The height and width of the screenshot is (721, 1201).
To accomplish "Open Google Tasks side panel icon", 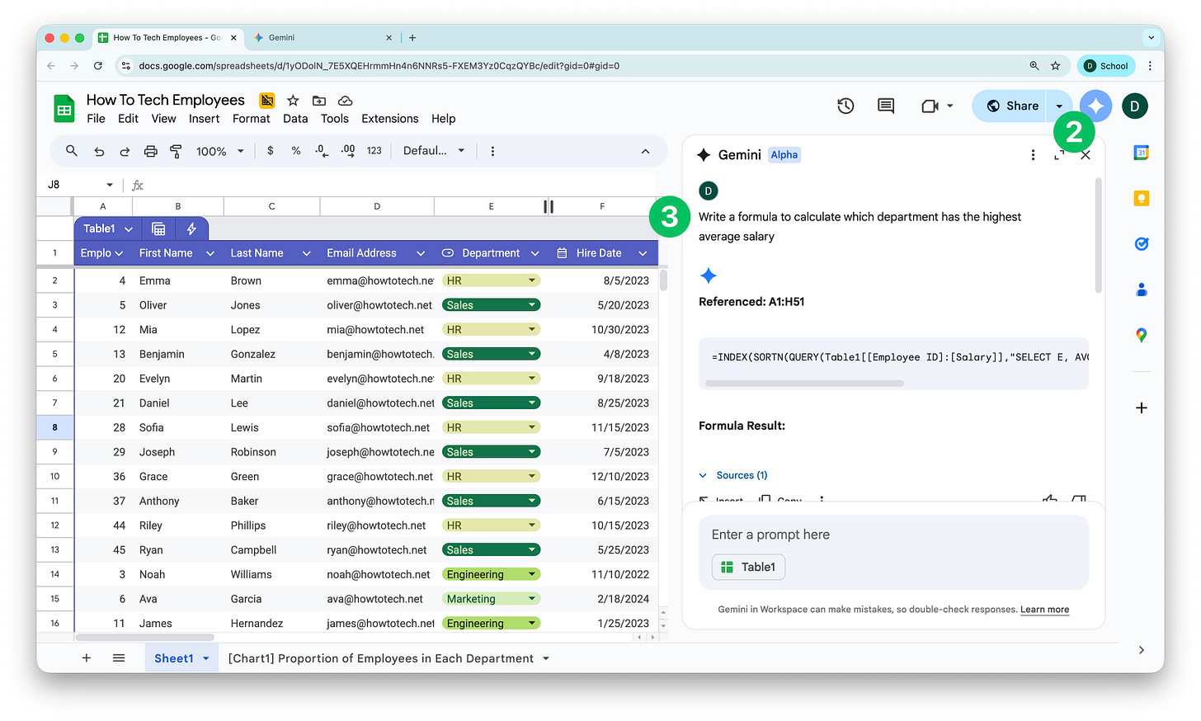I will click(1142, 243).
